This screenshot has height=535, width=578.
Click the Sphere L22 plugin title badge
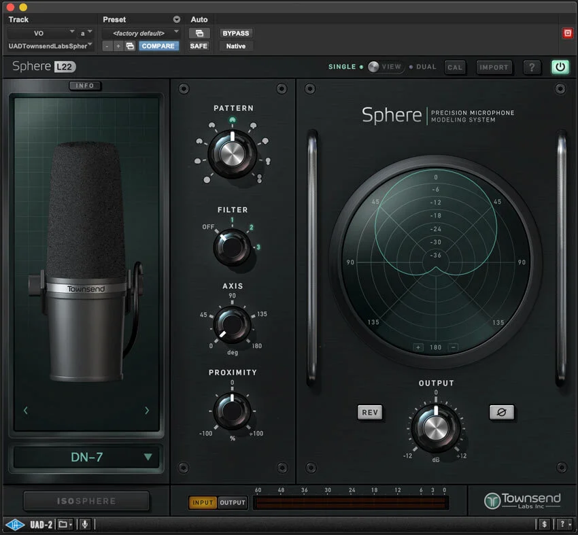pos(44,67)
